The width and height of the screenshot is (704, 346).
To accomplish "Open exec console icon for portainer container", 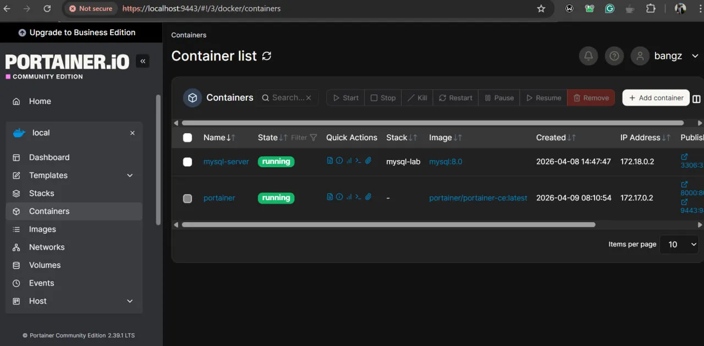I will click(358, 197).
